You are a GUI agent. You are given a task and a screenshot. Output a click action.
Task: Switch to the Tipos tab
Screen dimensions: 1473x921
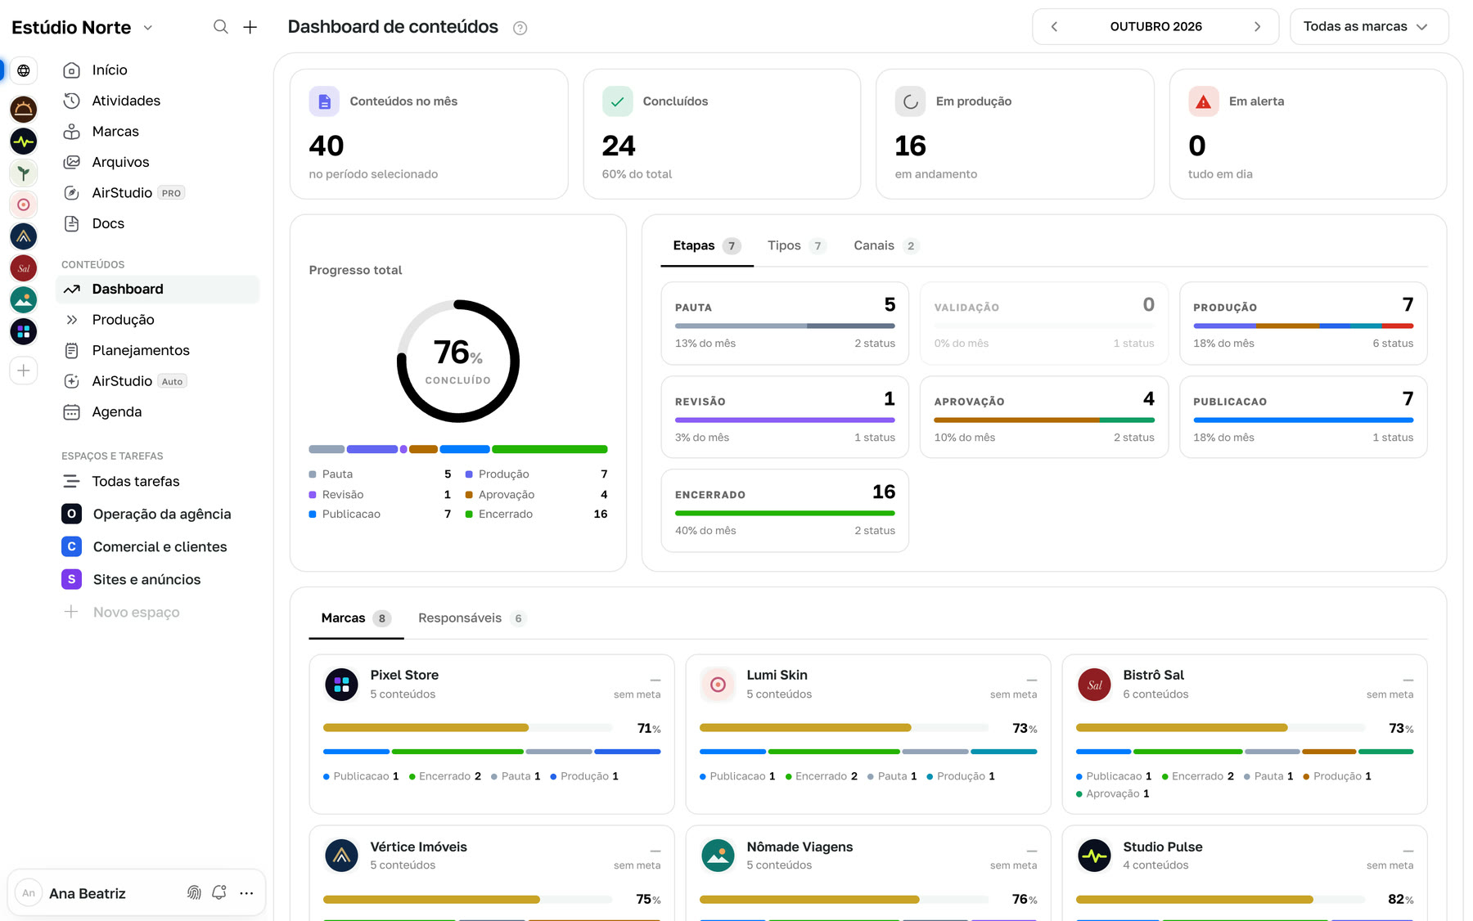coord(796,245)
